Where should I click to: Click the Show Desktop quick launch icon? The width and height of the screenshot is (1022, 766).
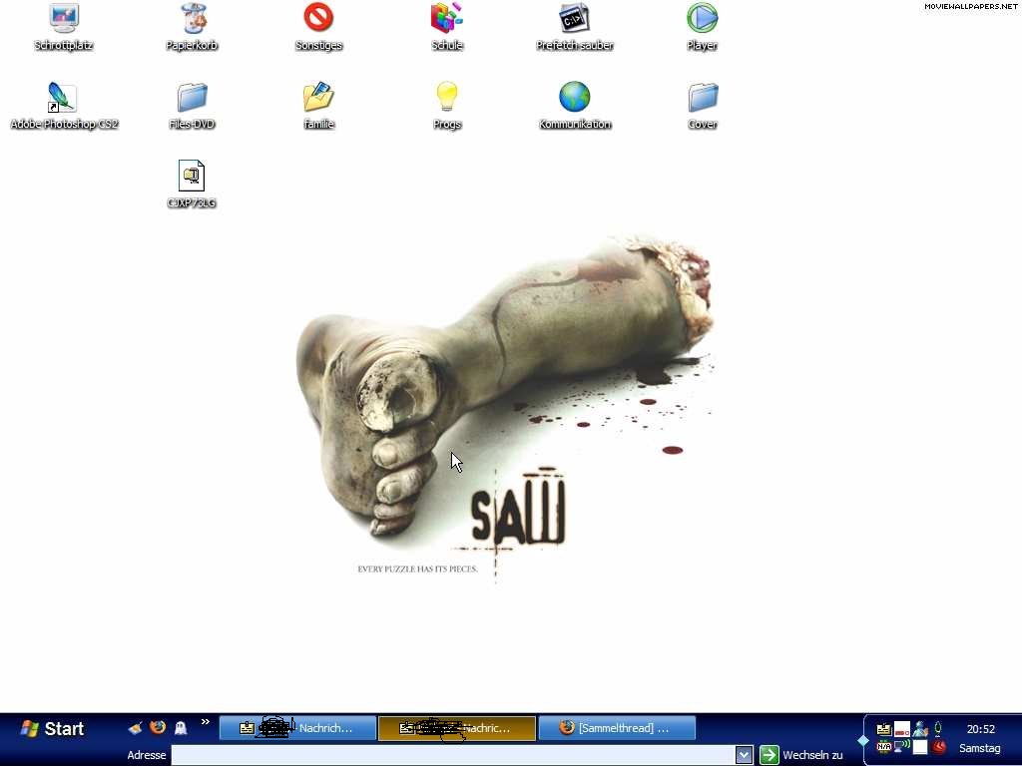click(x=136, y=728)
